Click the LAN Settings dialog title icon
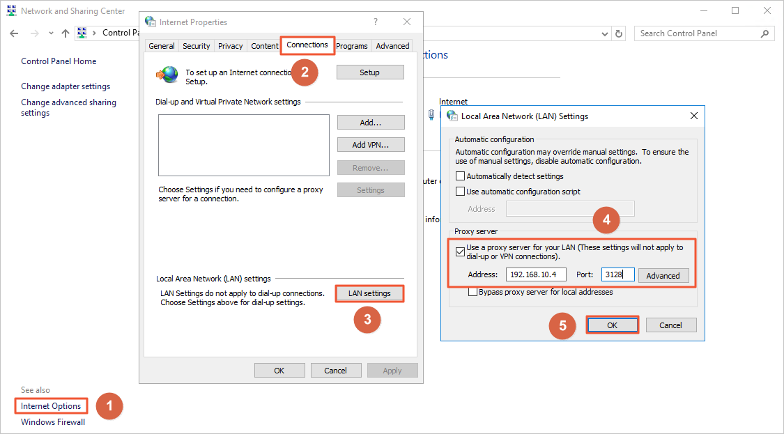Viewport: 784px width, 434px height. click(x=452, y=116)
